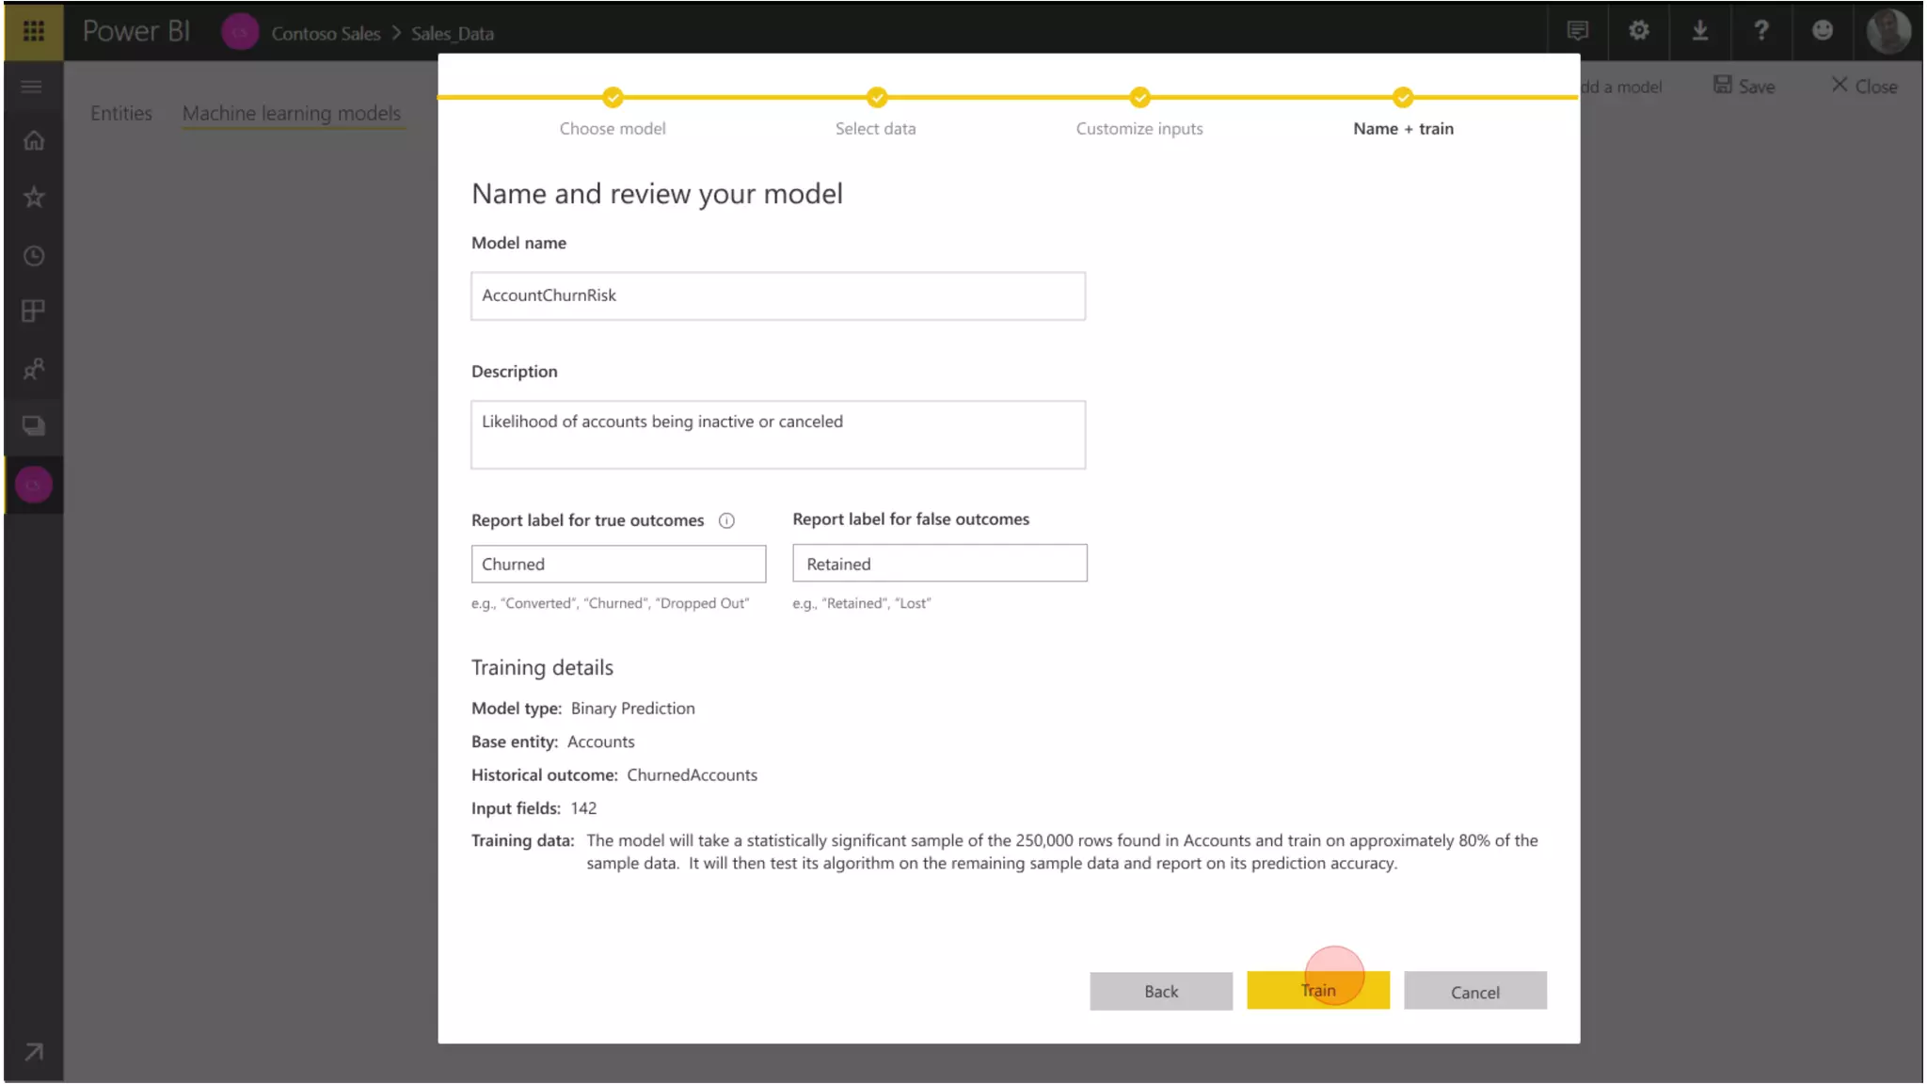The width and height of the screenshot is (1927, 1084).
Task: Click the settings gear icon
Action: click(x=1638, y=31)
